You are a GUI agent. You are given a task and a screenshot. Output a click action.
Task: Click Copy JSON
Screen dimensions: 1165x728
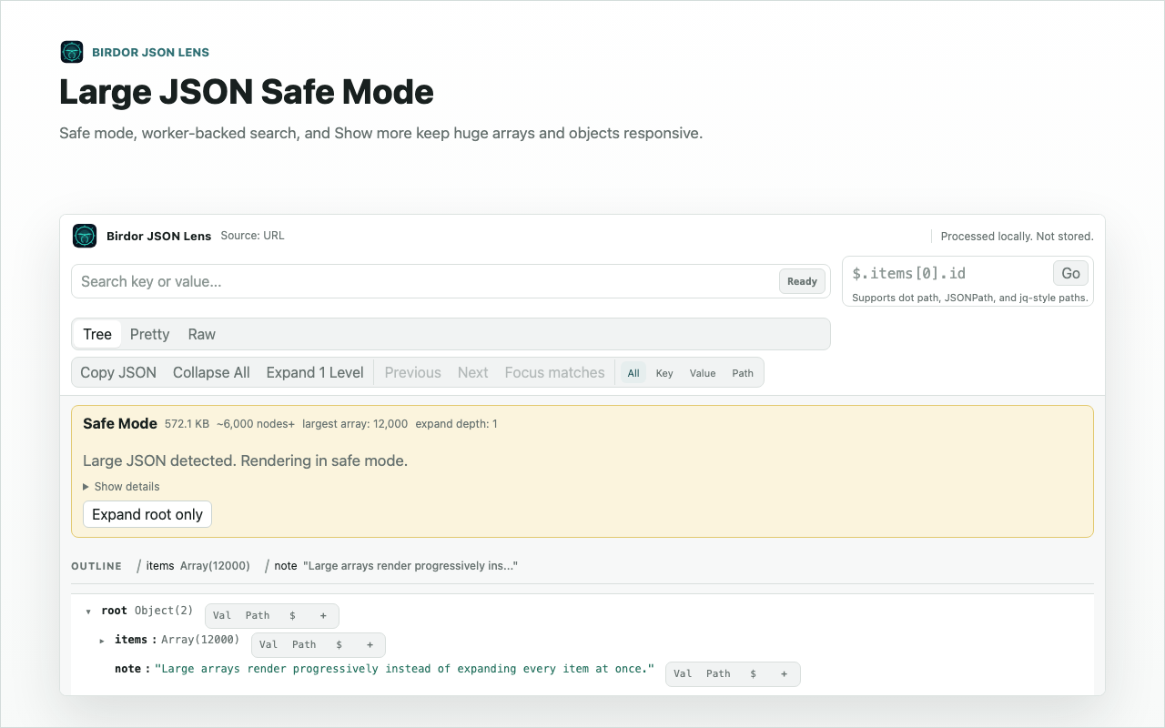[x=118, y=372]
